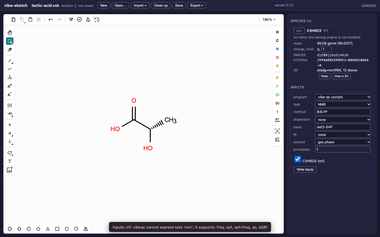Image resolution: width=380 pixels, height=237 pixels.
Task: Click the method field B3LYP
Action: [343, 112]
